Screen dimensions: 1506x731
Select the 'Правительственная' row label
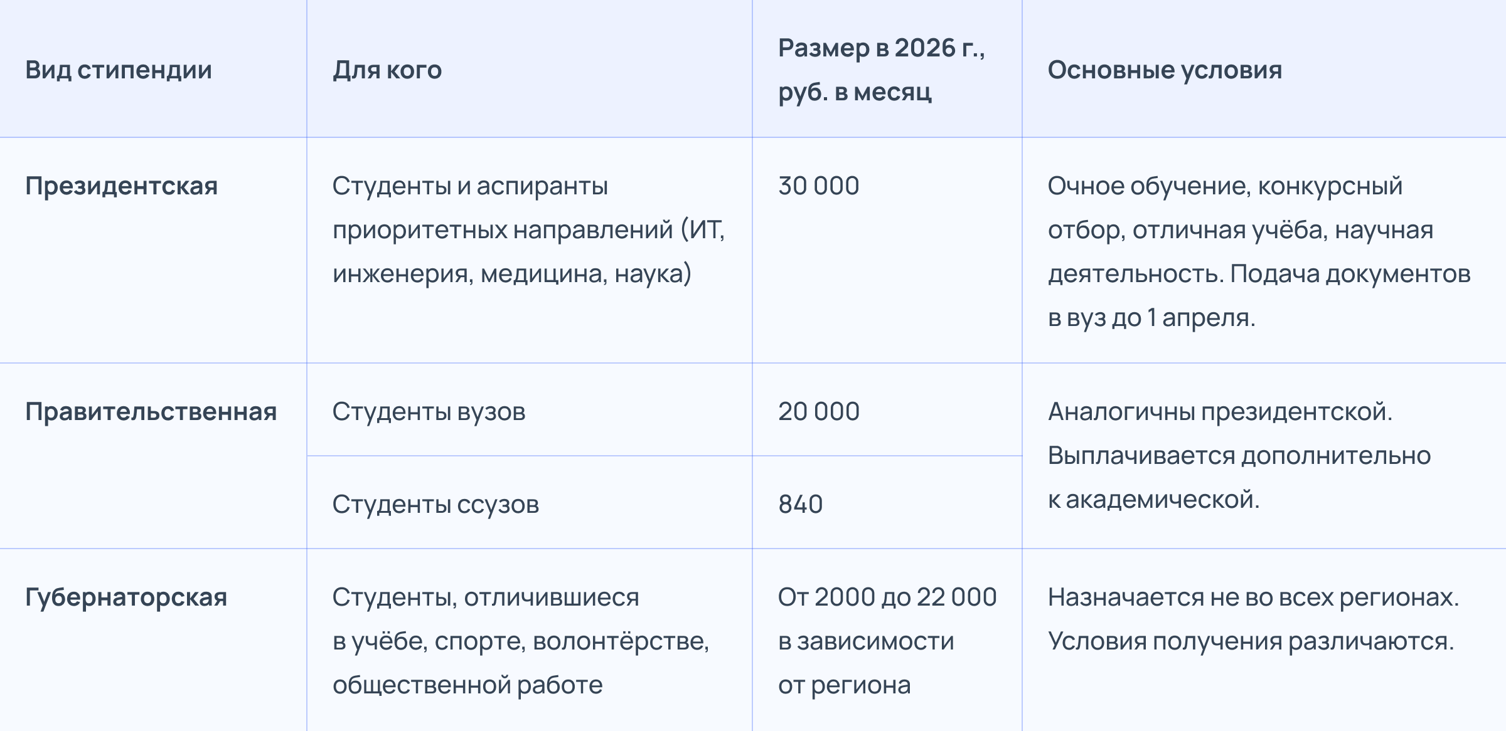pyautogui.click(x=151, y=412)
